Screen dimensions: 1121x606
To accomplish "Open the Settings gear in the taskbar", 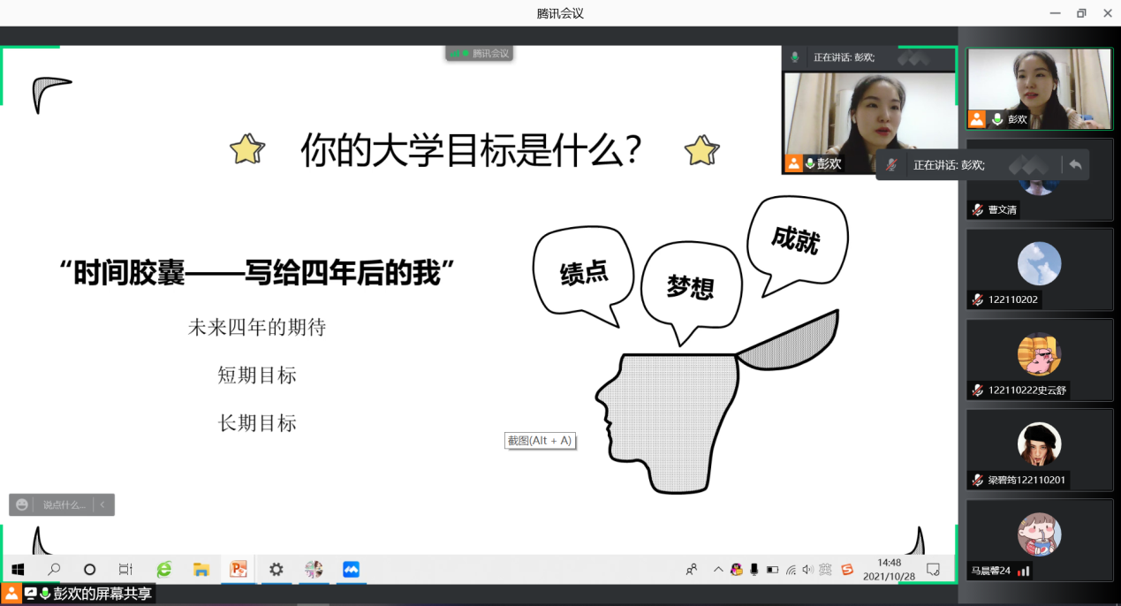I will (276, 570).
